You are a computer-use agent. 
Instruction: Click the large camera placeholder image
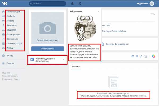click(x=47, y=28)
